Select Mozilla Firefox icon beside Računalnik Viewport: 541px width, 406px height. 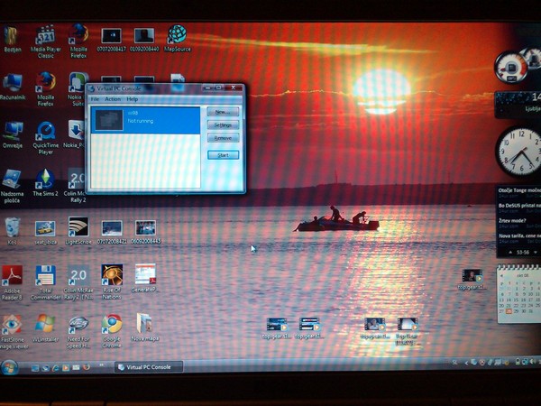[46, 89]
